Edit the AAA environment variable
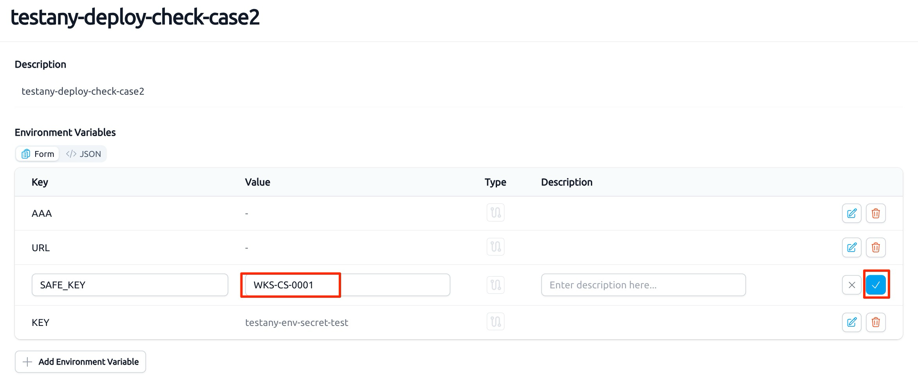Viewport: 918px width, 385px height. (851, 213)
